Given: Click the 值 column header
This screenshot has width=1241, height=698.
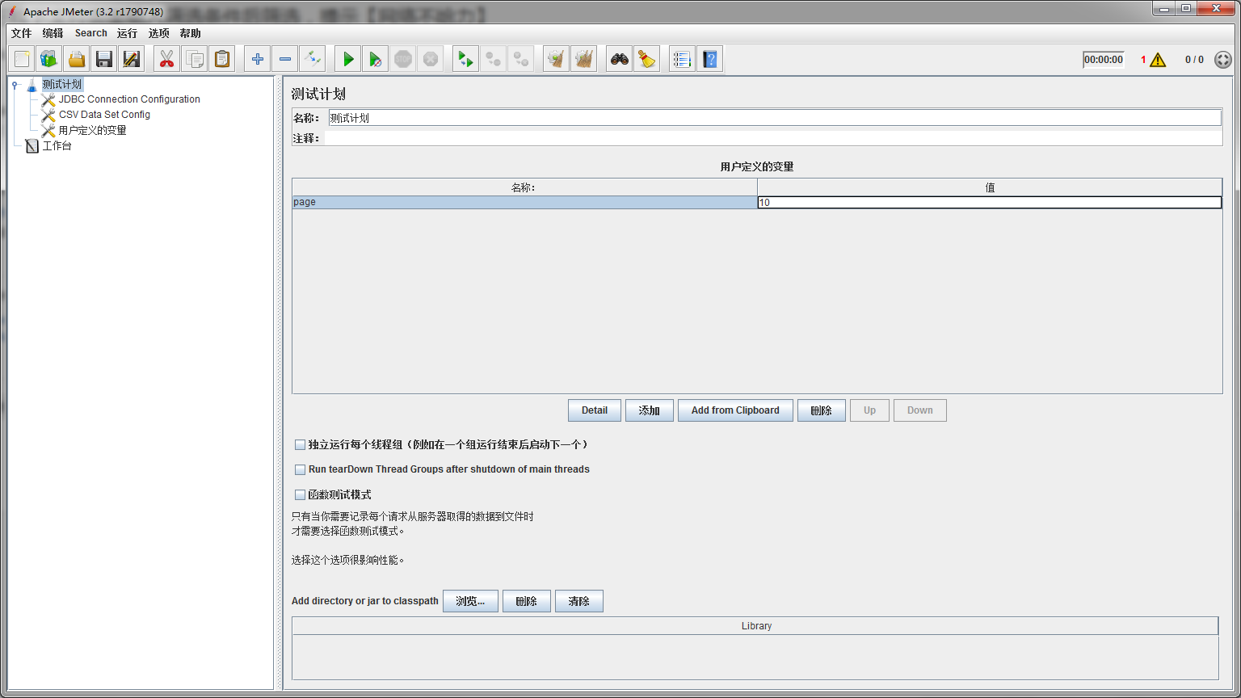Looking at the screenshot, I should pyautogui.click(x=990, y=187).
